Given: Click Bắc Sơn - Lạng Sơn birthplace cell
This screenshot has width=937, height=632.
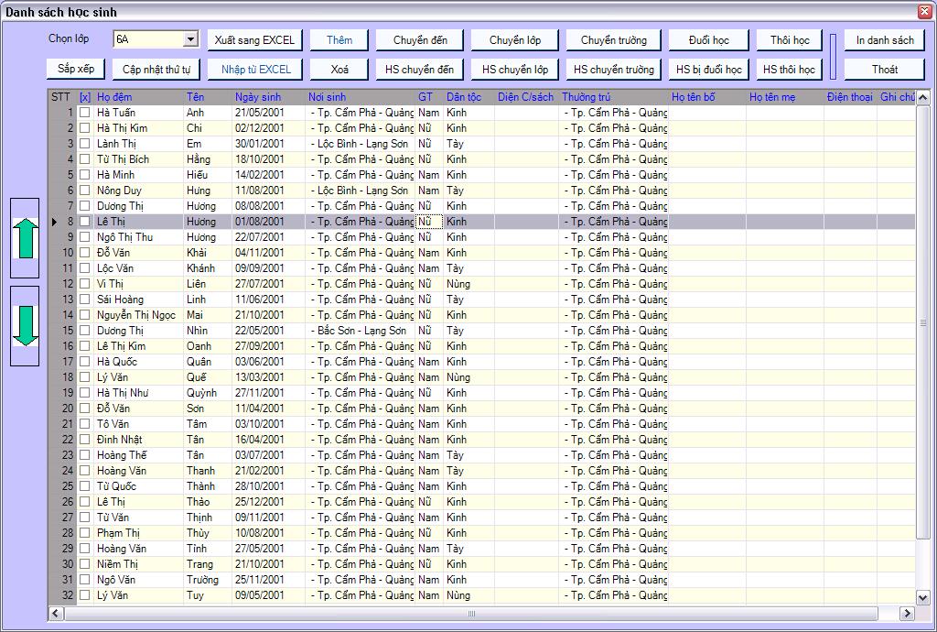Looking at the screenshot, I should (x=361, y=330).
